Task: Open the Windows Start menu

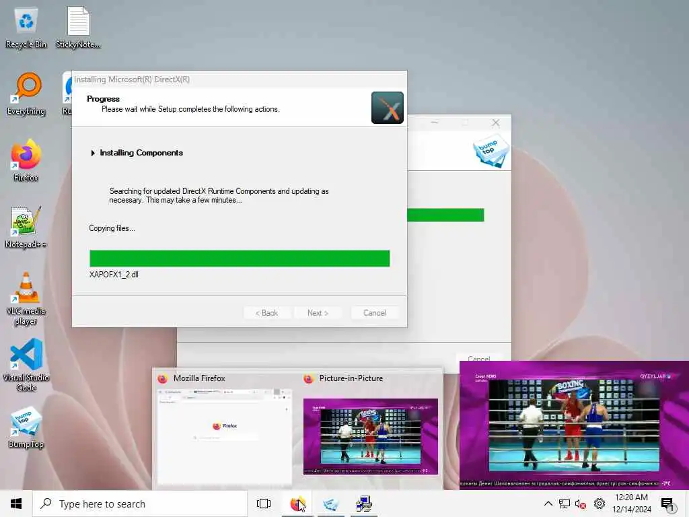Action: coord(16,504)
